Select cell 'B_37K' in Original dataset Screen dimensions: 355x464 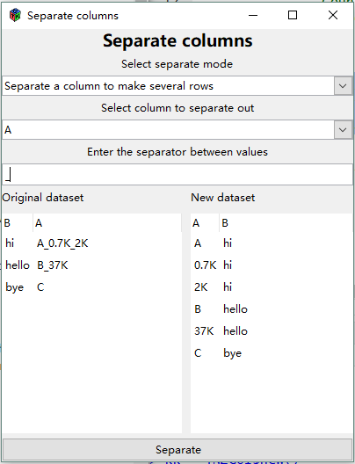click(x=53, y=265)
